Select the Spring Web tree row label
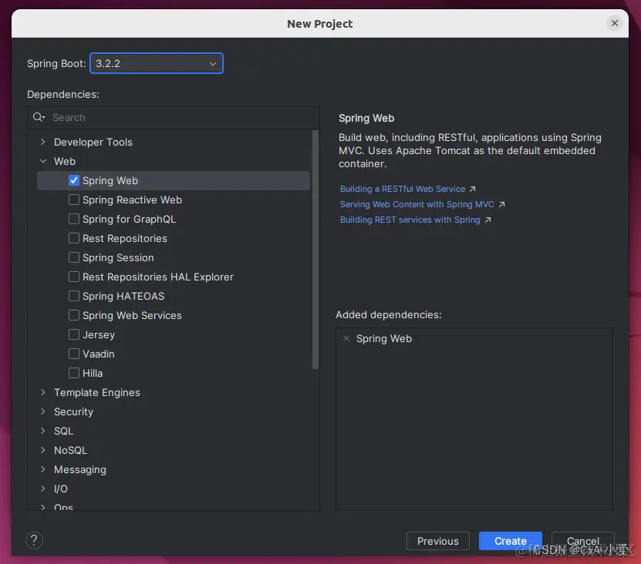This screenshot has height=564, width=641. (110, 180)
